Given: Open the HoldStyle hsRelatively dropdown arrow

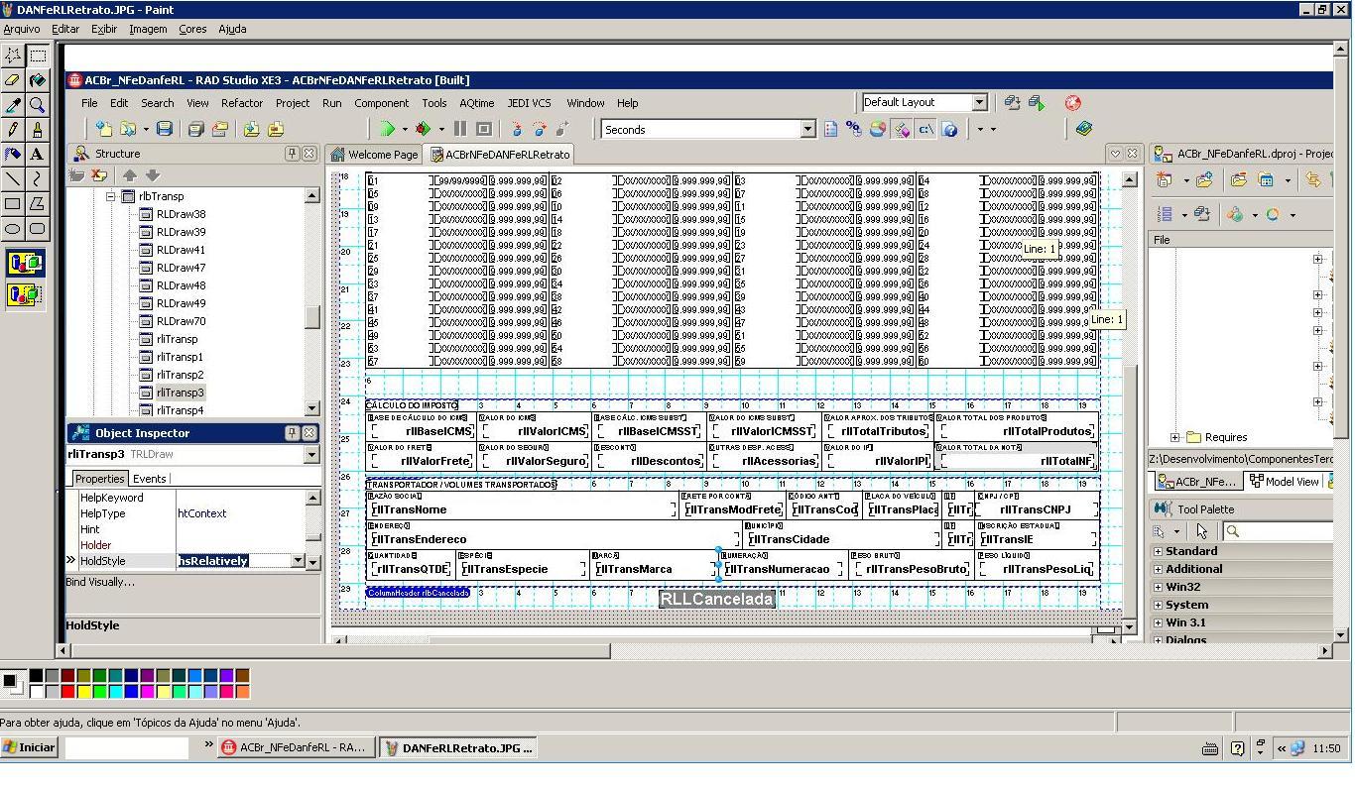Looking at the screenshot, I should 297,561.
